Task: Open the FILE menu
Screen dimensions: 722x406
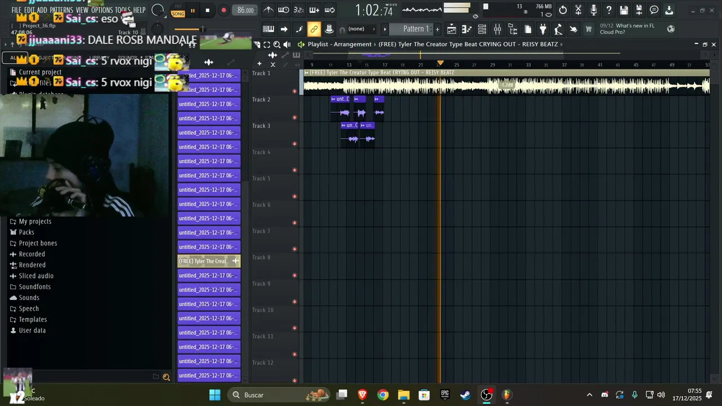Action: click(16, 10)
